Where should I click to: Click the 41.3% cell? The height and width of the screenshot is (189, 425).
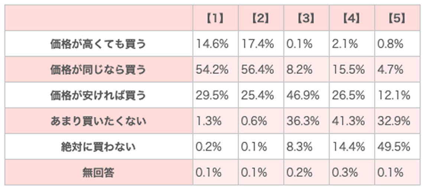(348, 121)
